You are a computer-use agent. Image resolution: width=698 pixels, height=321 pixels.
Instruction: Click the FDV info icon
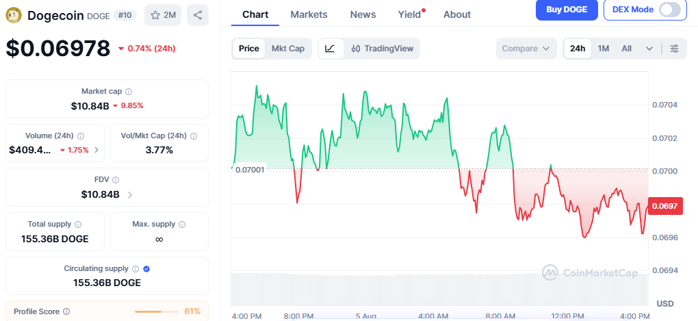116,180
